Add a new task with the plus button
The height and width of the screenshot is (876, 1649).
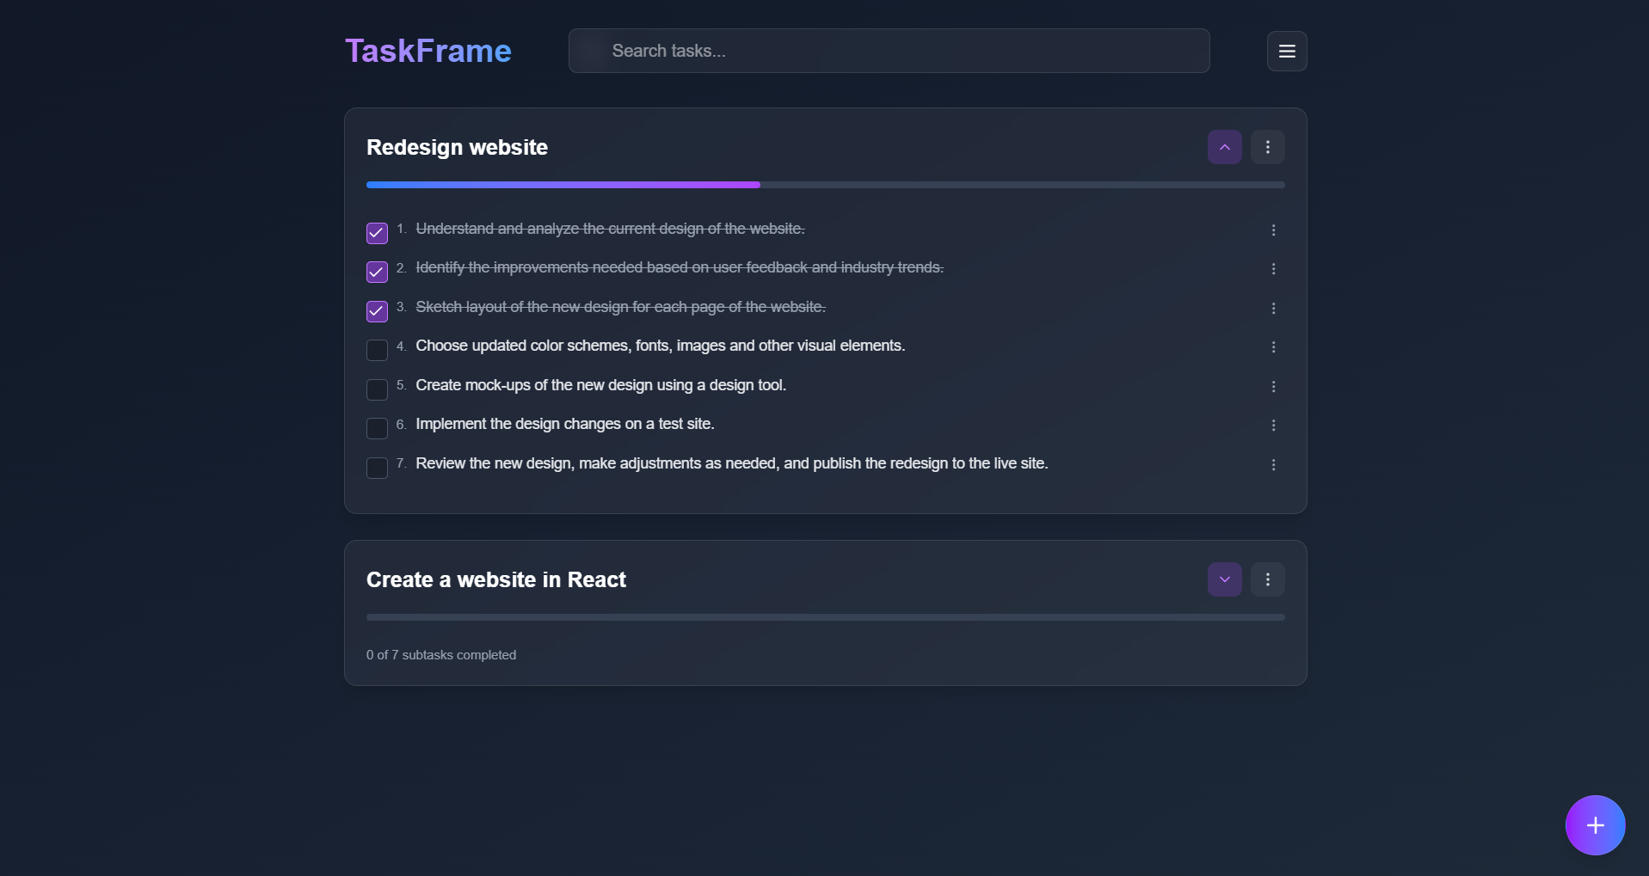click(1595, 825)
